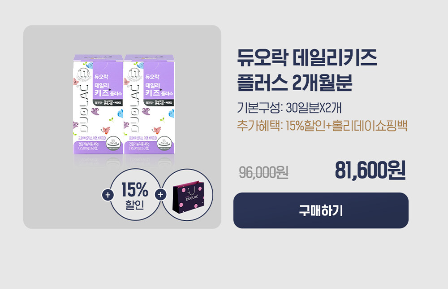This screenshot has width=448, height=289.
Task: Click the 구매하기 purchase button
Action: tap(321, 210)
